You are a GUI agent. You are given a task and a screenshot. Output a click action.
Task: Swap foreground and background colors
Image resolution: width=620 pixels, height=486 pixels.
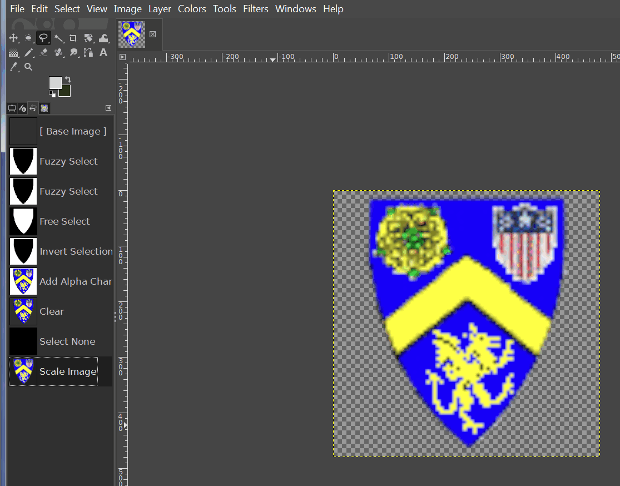coord(68,80)
